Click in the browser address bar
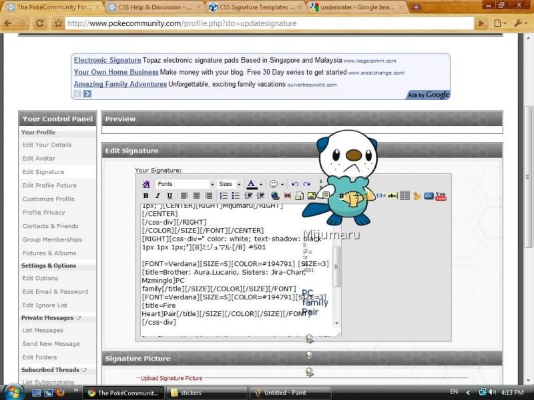This screenshot has height=400, width=534. [269, 23]
